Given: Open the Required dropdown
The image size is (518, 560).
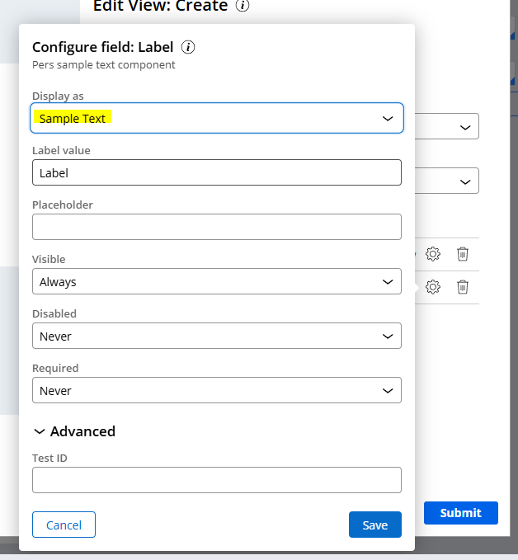Looking at the screenshot, I should pyautogui.click(x=216, y=390).
